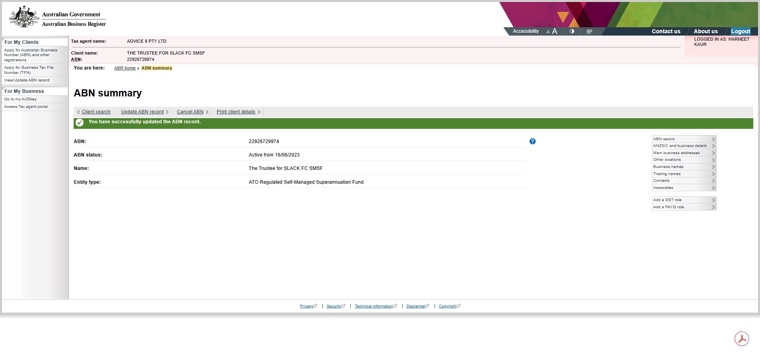Viewport: 760px width, 360px height.
Task: Click the Australian Government crest logo
Action: [x=24, y=17]
